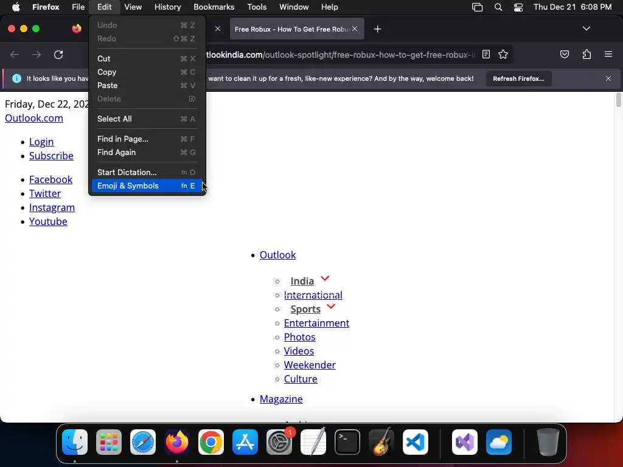This screenshot has width=623, height=467.
Task: Select Find in Page from the Edit menu
Action: pyautogui.click(x=147, y=139)
